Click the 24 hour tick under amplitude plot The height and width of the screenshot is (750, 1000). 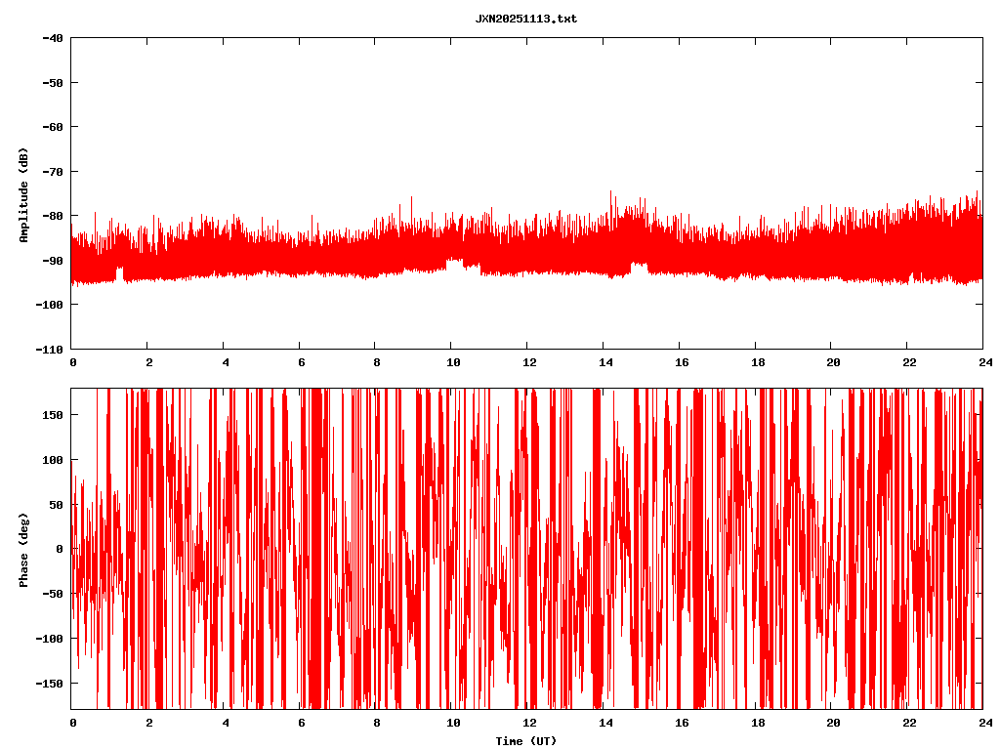click(982, 362)
